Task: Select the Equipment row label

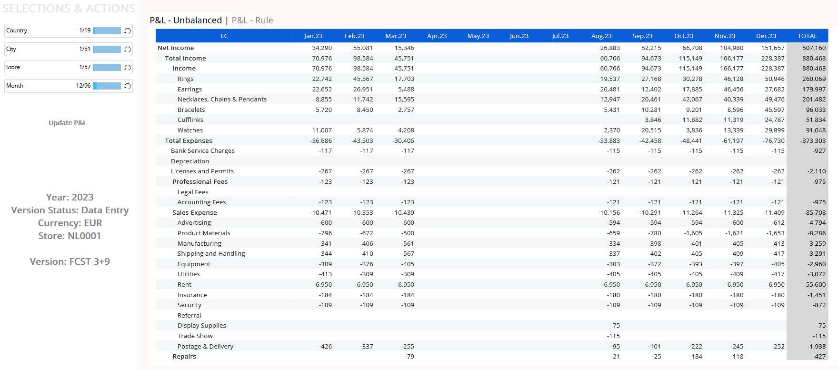Action: [x=194, y=264]
